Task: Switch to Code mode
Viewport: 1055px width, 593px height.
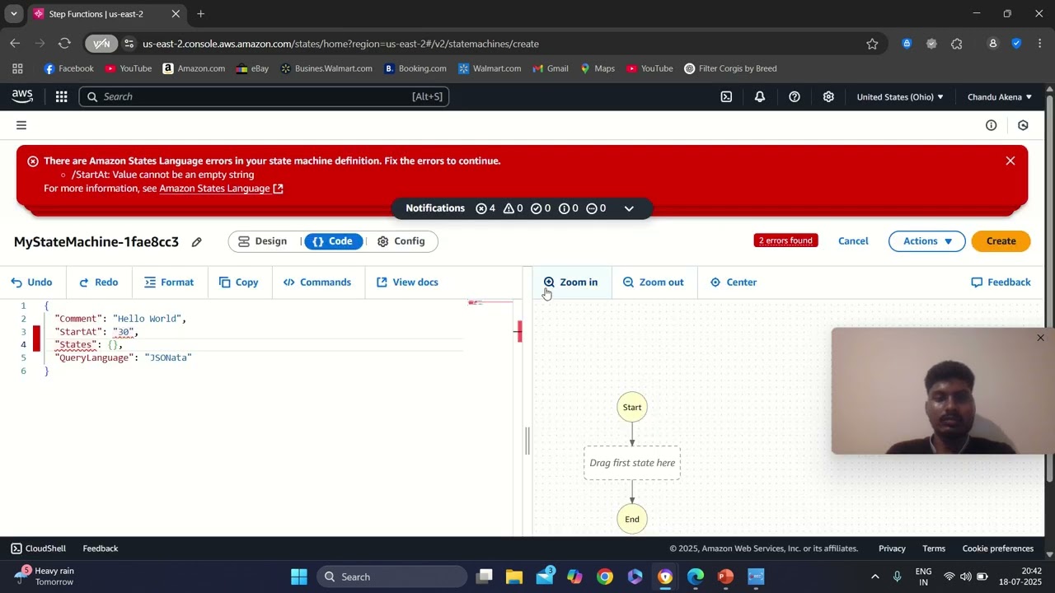Action: 333,241
